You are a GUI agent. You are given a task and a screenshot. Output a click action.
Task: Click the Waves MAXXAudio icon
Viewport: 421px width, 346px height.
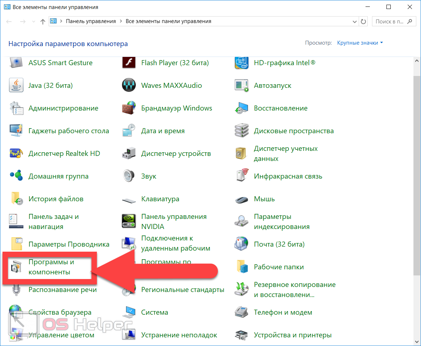click(x=129, y=85)
